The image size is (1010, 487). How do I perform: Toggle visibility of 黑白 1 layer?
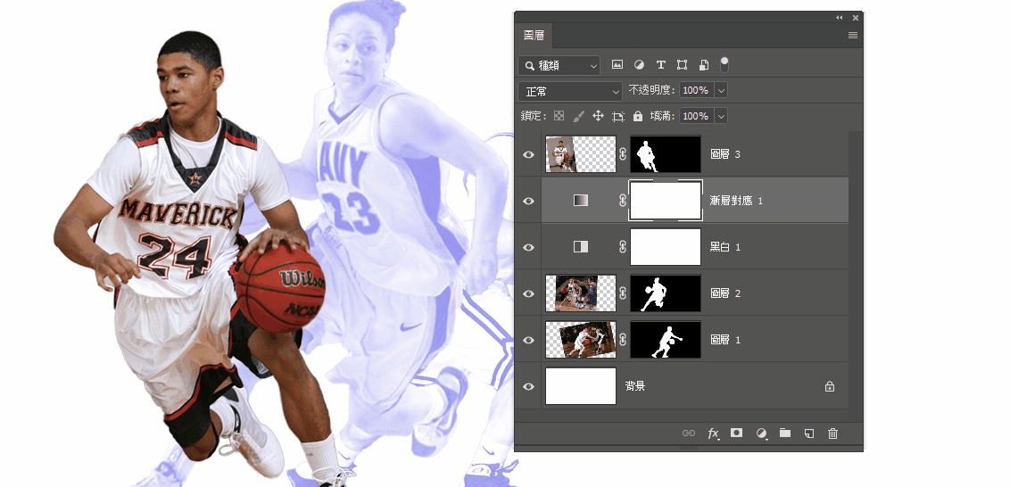pos(529,247)
